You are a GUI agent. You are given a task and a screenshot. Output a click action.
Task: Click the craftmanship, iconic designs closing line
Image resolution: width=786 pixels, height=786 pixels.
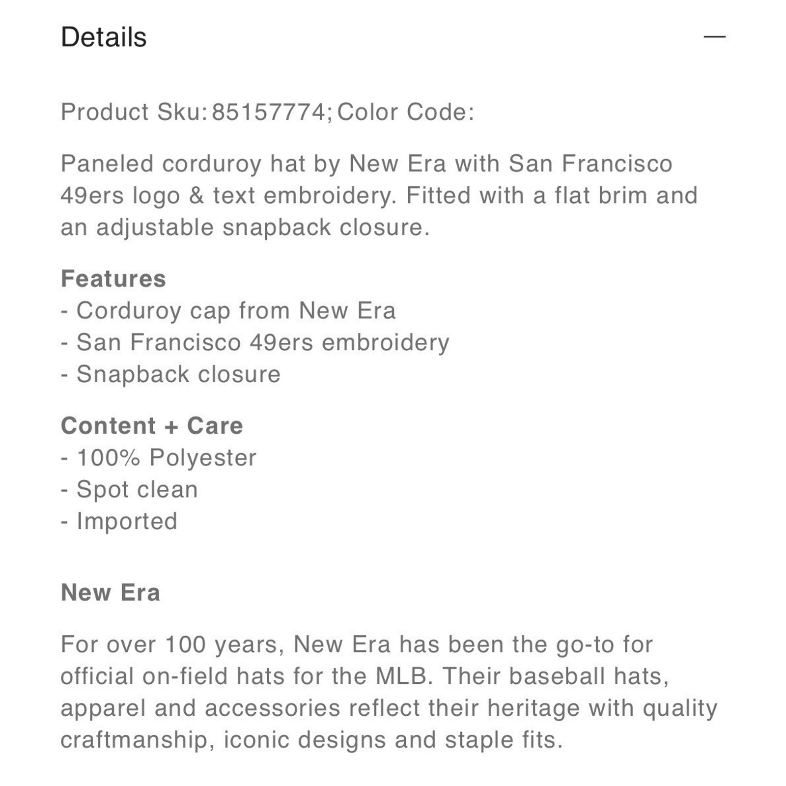click(x=311, y=740)
